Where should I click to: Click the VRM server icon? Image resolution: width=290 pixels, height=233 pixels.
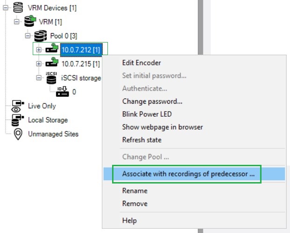click(x=30, y=21)
